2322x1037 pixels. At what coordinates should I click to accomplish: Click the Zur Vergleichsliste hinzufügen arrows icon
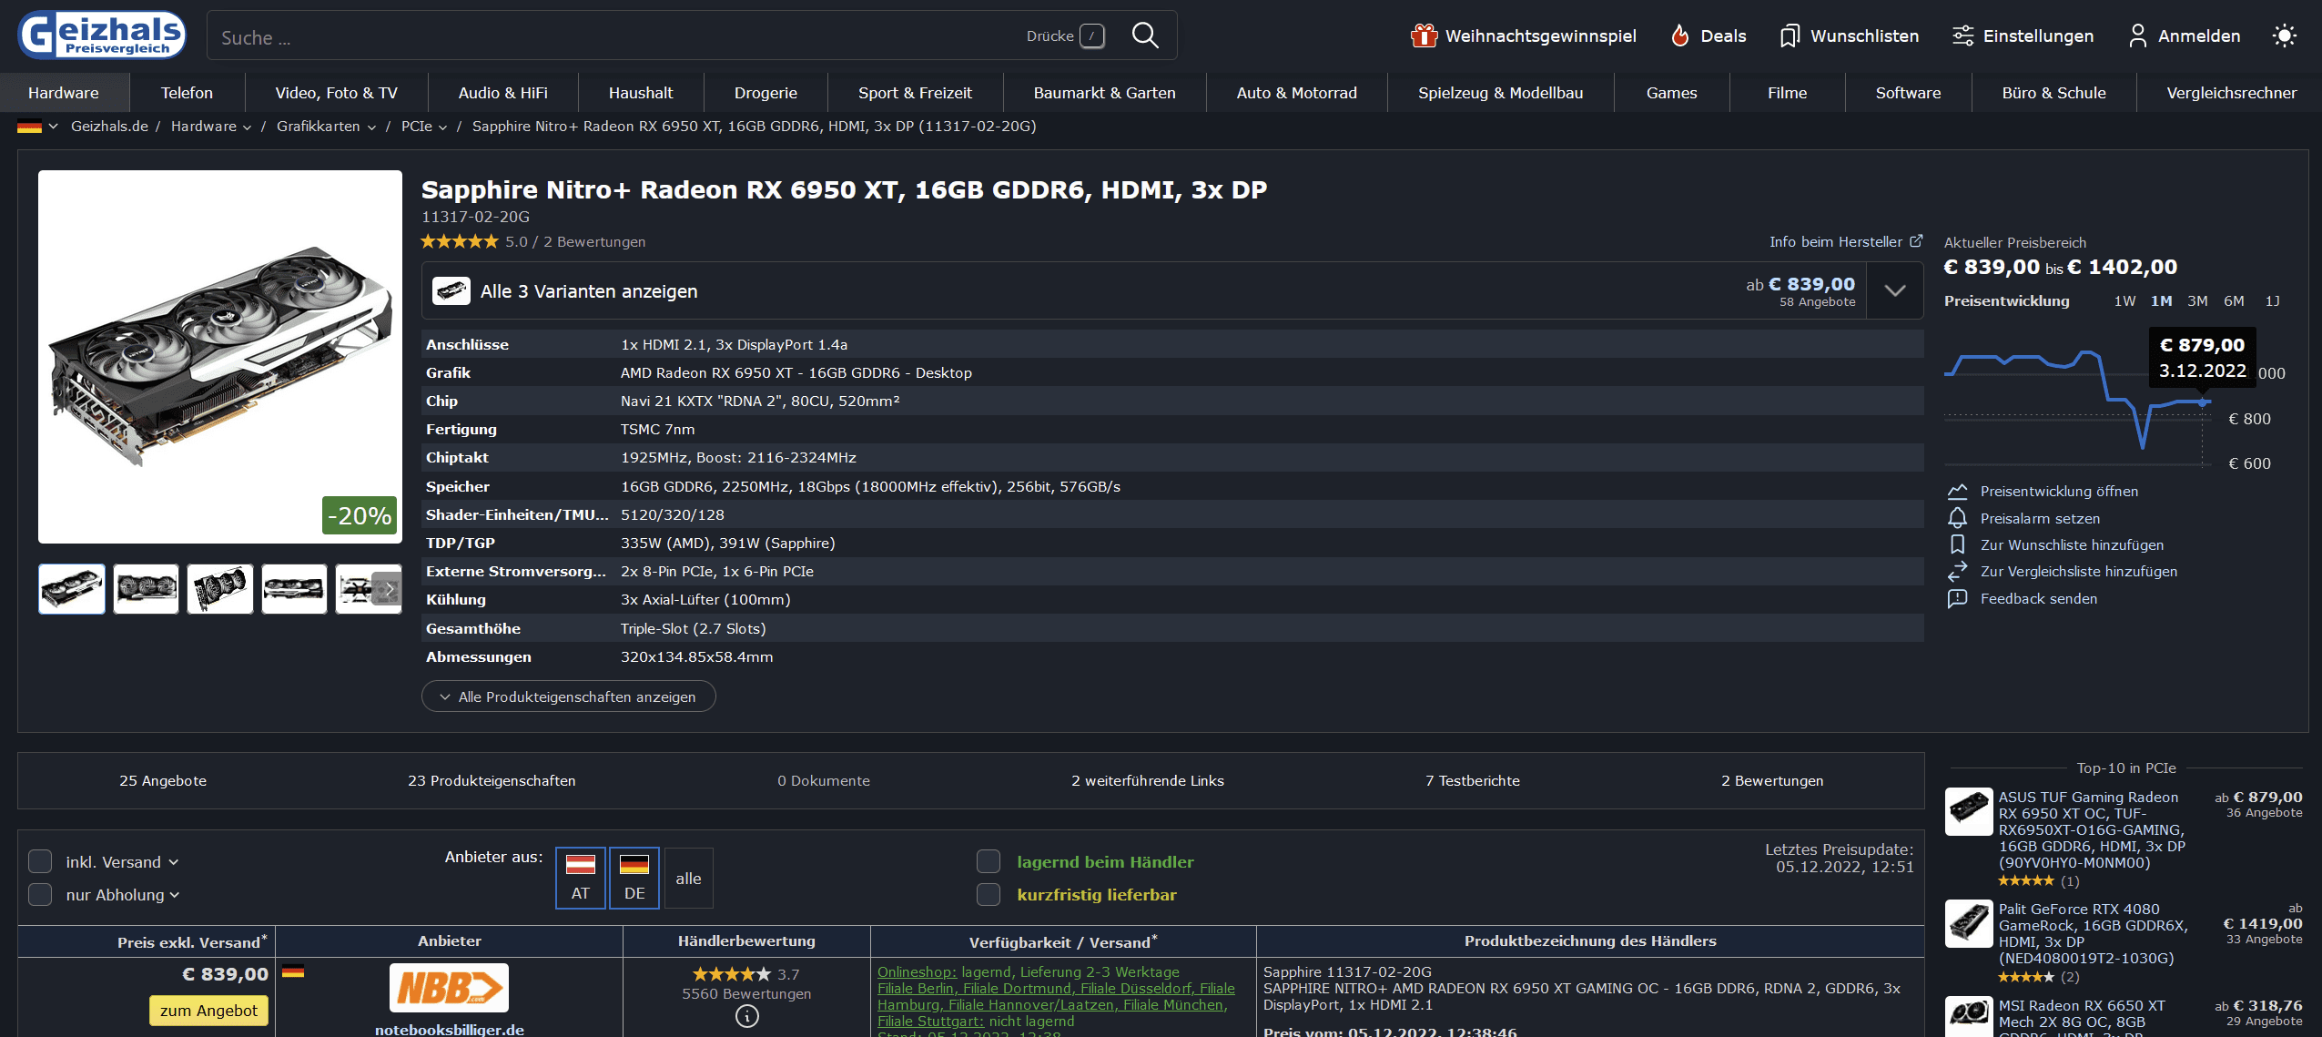pyautogui.click(x=1957, y=572)
